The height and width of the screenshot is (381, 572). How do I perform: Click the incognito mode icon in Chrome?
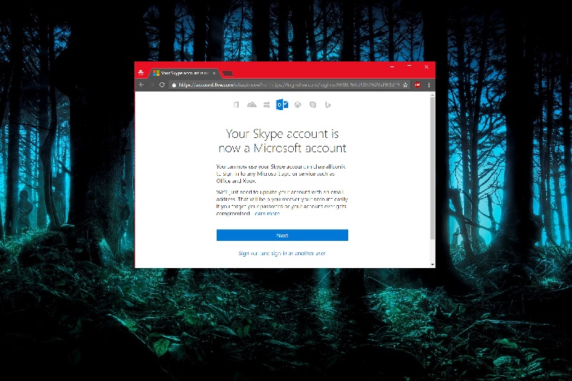tap(141, 73)
